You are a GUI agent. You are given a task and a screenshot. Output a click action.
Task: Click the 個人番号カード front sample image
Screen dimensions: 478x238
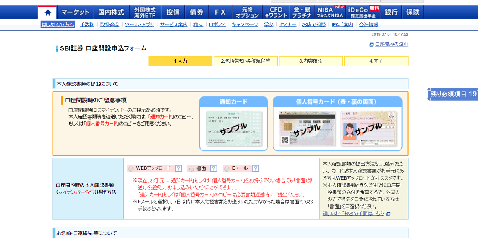(x=369, y=128)
